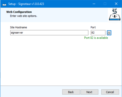The height and width of the screenshot is (97, 122).
Task: Cancel the Signotaur setup
Action: [110, 92]
